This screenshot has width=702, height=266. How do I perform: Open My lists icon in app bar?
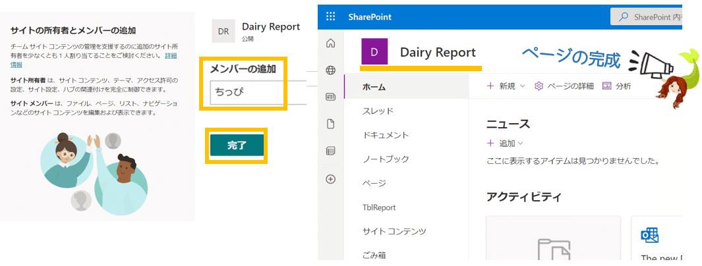coord(331,151)
